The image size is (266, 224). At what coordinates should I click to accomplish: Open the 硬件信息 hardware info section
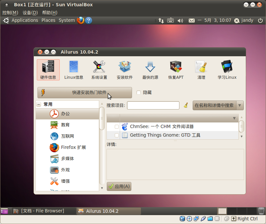(48, 70)
